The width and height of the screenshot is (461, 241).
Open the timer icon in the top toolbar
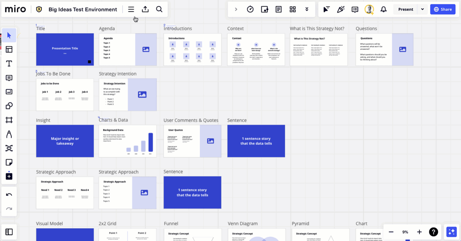pyautogui.click(x=250, y=9)
